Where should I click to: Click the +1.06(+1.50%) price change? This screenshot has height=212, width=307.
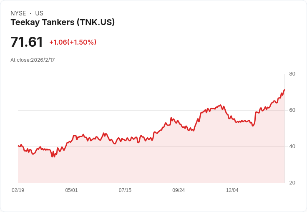pos(73,42)
